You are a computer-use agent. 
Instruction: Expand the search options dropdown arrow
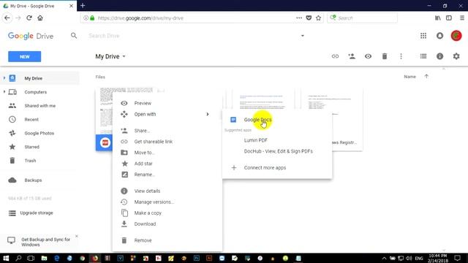point(302,36)
